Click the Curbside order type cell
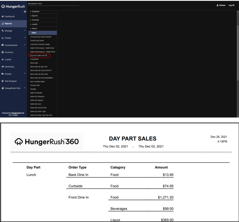The height and width of the screenshot is (222, 239). pyautogui.click(x=76, y=186)
